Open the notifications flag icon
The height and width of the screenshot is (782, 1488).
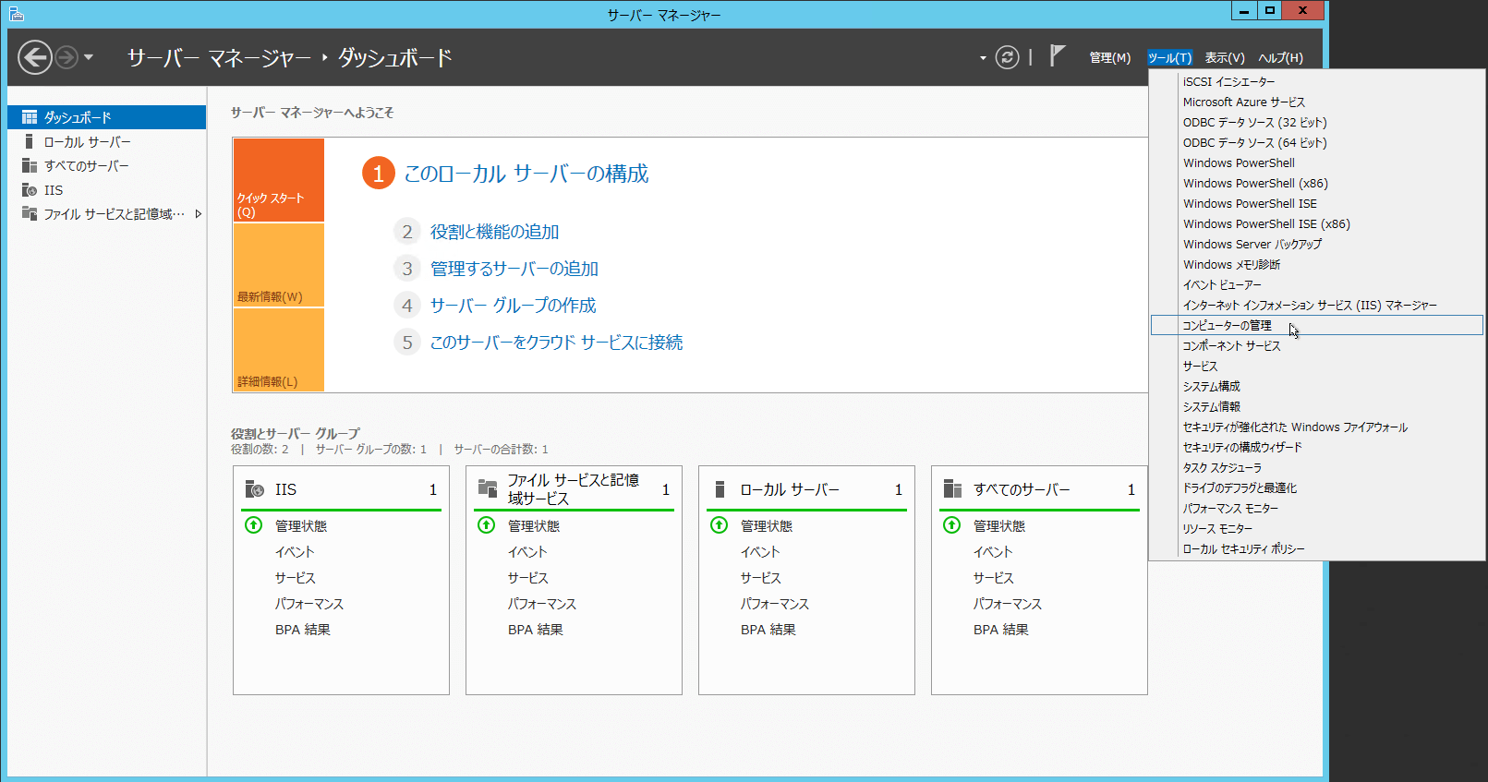pos(1058,56)
